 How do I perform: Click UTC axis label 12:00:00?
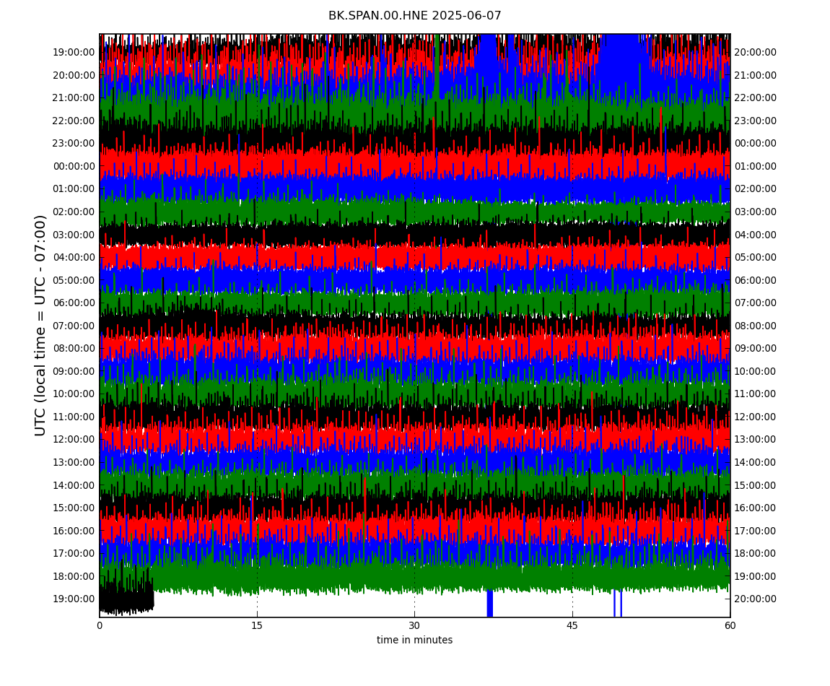tap(74, 440)
